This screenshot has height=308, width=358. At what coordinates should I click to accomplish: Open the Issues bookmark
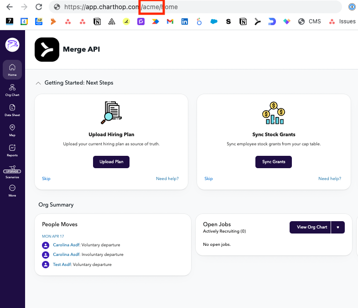click(x=342, y=21)
